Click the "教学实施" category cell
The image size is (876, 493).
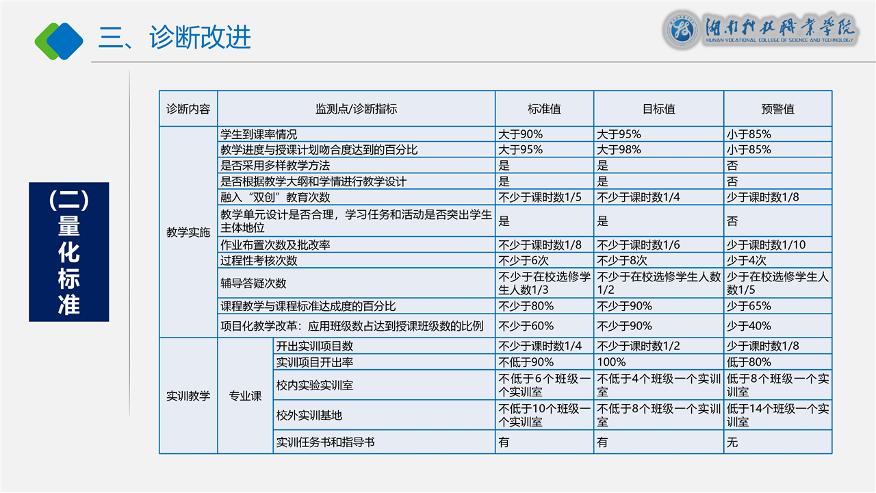pos(188,232)
